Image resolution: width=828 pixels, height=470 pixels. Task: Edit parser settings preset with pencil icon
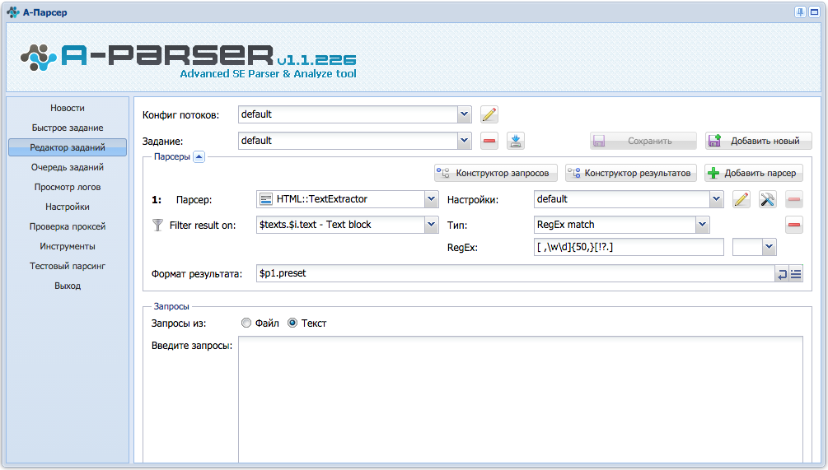click(x=741, y=199)
